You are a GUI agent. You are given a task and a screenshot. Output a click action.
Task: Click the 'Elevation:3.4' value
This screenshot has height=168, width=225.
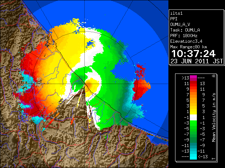[x=186, y=41]
